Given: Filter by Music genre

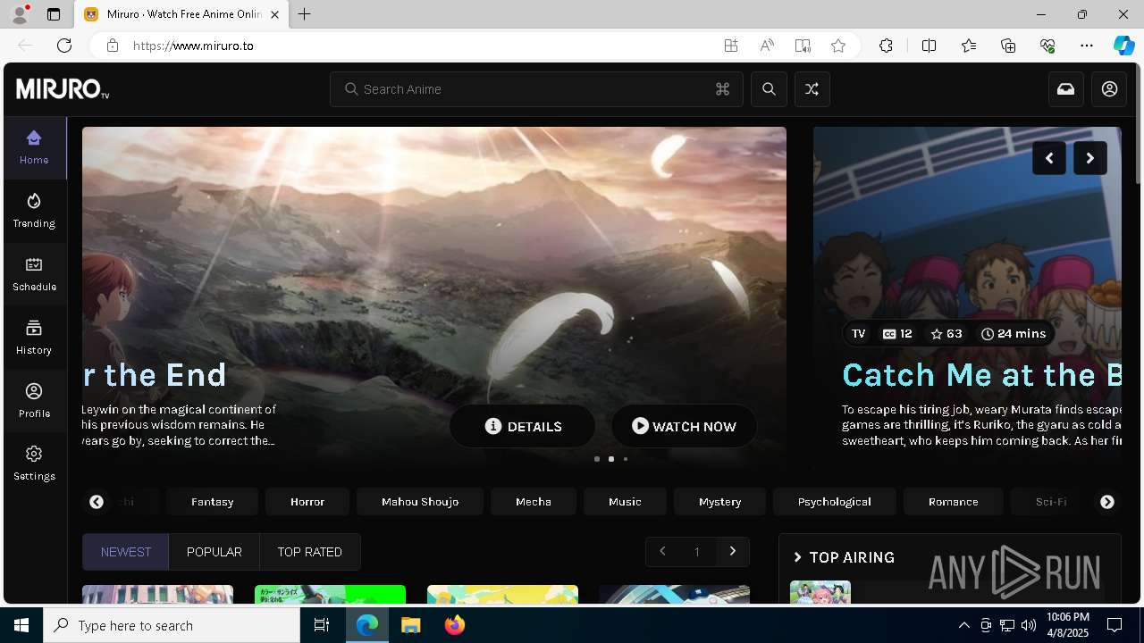Looking at the screenshot, I should (625, 502).
